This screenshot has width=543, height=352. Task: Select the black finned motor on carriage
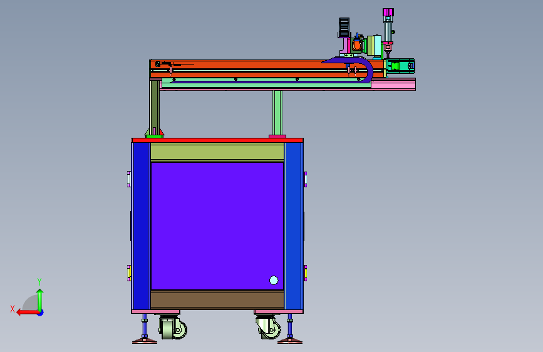pyautogui.click(x=344, y=28)
